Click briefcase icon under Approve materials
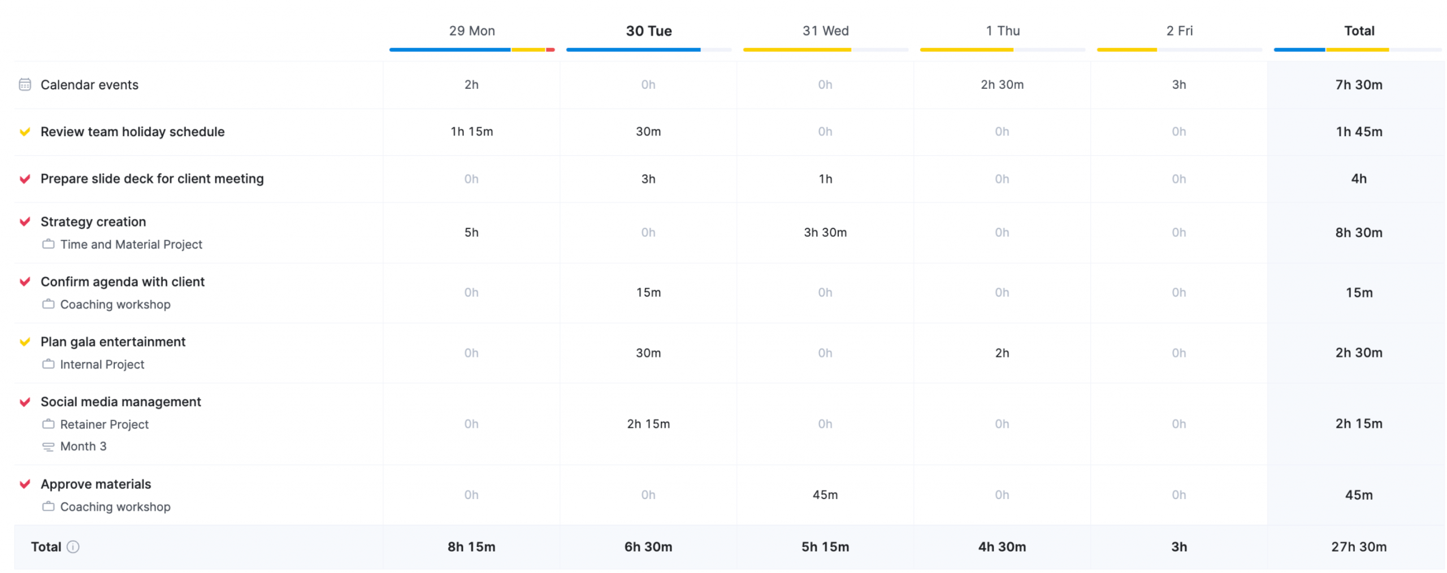The width and height of the screenshot is (1447, 573). tap(48, 506)
